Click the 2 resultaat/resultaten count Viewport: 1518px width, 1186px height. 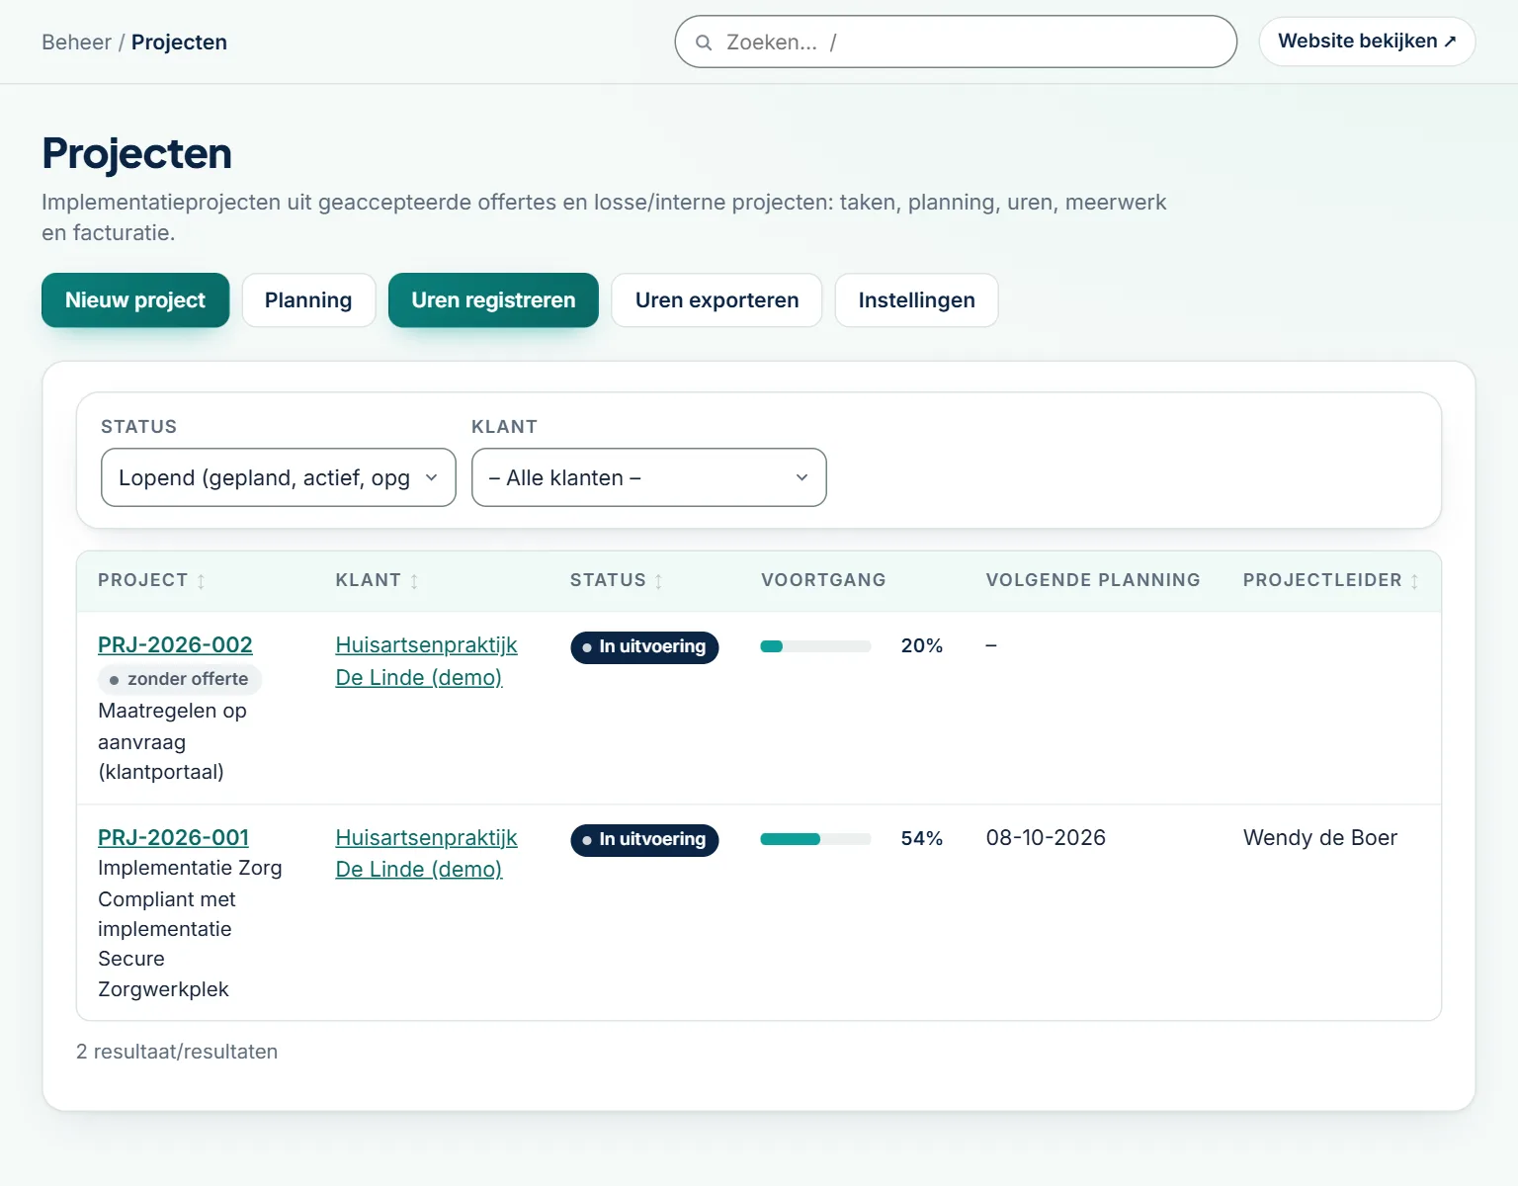[x=177, y=1052]
